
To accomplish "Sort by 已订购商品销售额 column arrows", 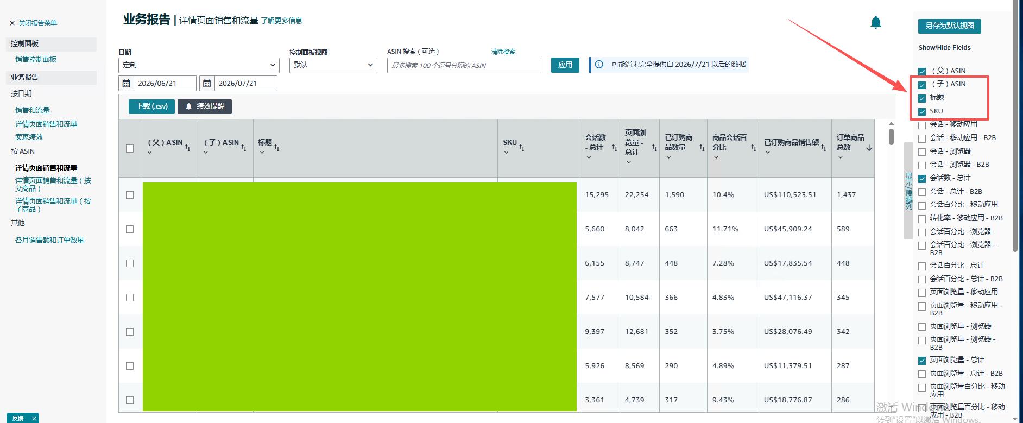I will tap(824, 148).
